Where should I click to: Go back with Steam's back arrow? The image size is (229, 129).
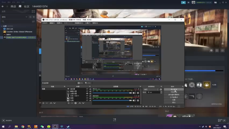(3, 6)
